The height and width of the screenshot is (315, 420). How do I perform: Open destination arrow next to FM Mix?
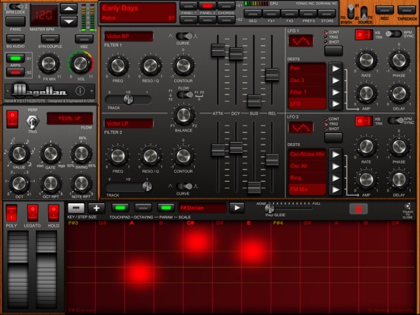[336, 190]
